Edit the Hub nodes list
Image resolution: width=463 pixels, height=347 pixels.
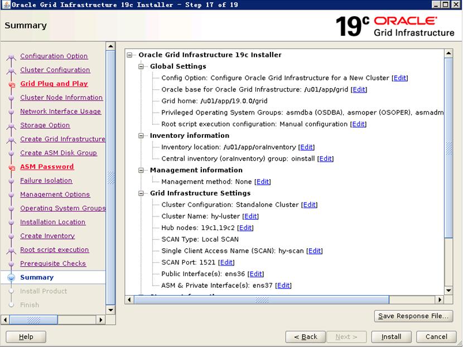point(245,228)
